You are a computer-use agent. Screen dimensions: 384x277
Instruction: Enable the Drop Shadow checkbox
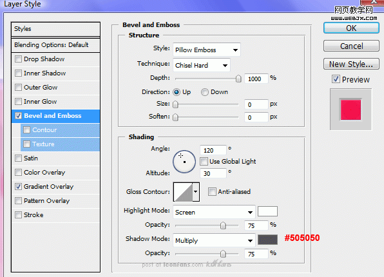click(x=18, y=59)
